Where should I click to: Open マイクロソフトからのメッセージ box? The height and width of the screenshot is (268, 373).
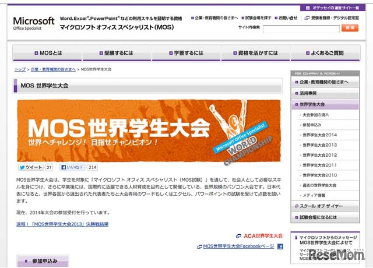pos(325,247)
